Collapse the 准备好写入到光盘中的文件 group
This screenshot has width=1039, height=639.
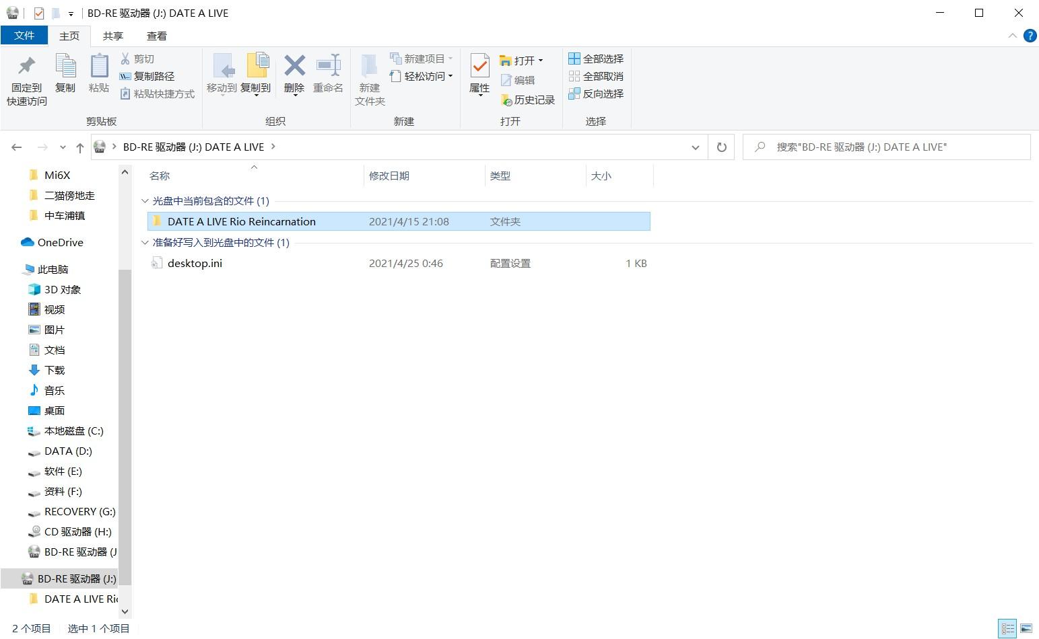coord(145,243)
